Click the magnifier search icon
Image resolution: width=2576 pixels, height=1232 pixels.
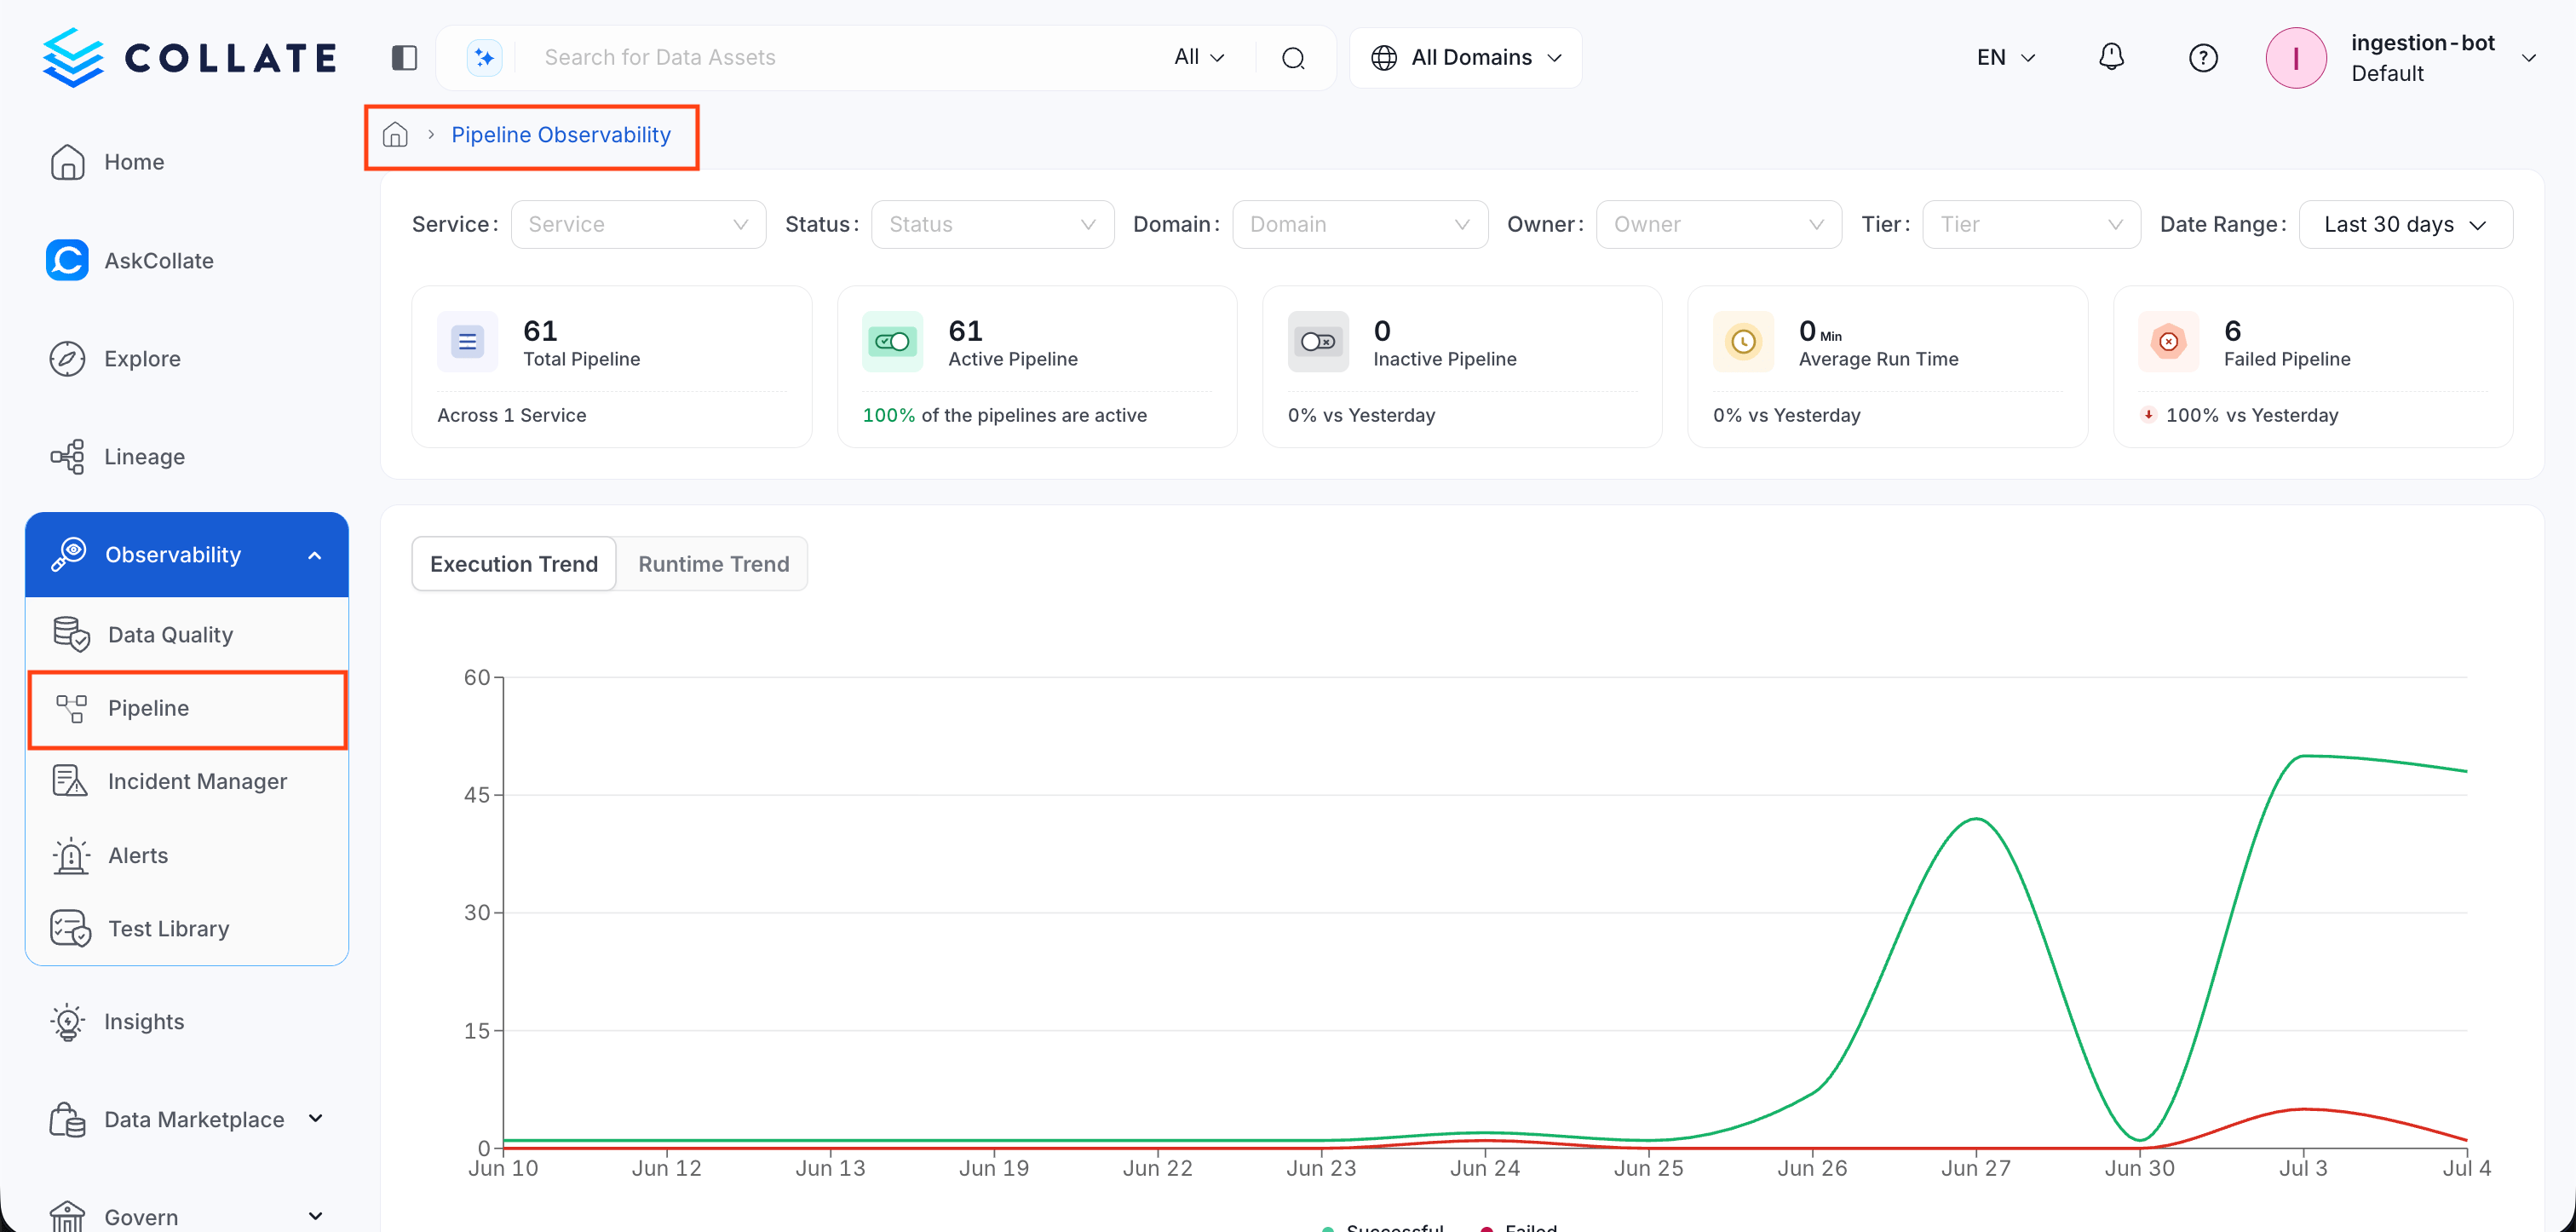(1293, 58)
